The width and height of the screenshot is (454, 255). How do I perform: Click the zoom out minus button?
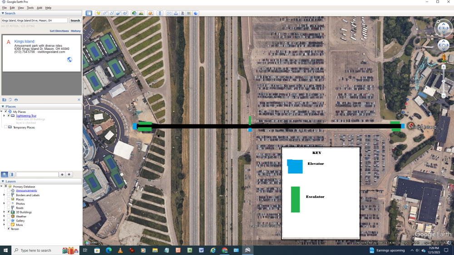(443, 96)
